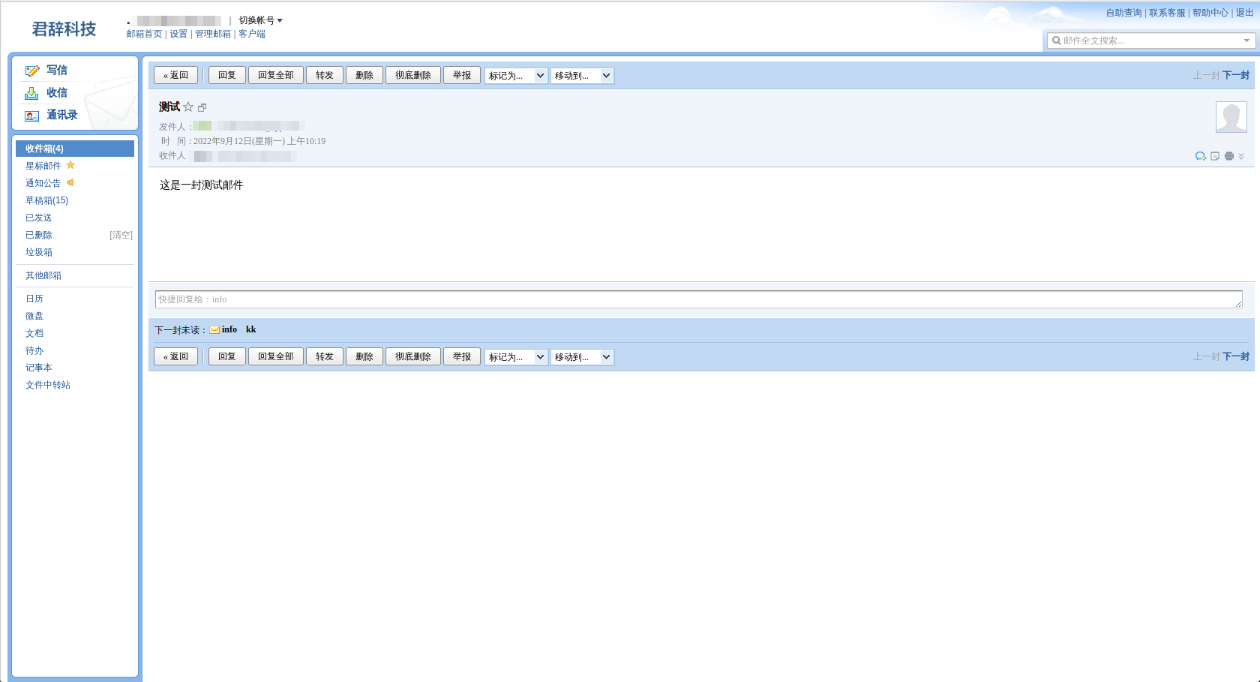Click the top 举报 button
Image resolution: width=1260 pixels, height=682 pixels.
pos(462,75)
